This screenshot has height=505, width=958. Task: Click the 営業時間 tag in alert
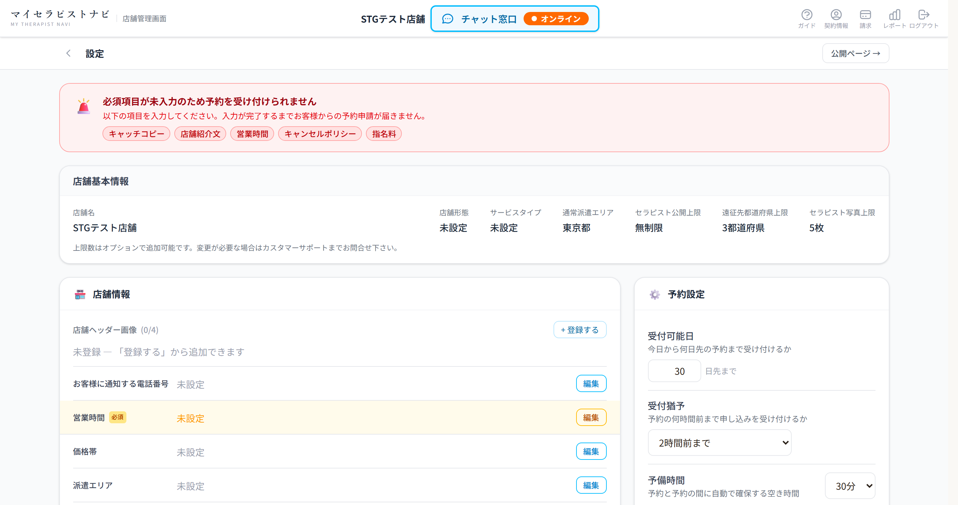[x=252, y=134]
